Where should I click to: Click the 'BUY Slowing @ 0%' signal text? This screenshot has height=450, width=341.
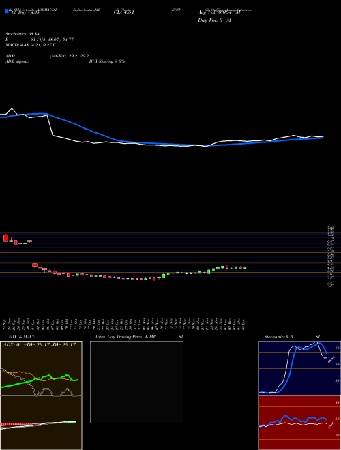pyautogui.click(x=107, y=61)
